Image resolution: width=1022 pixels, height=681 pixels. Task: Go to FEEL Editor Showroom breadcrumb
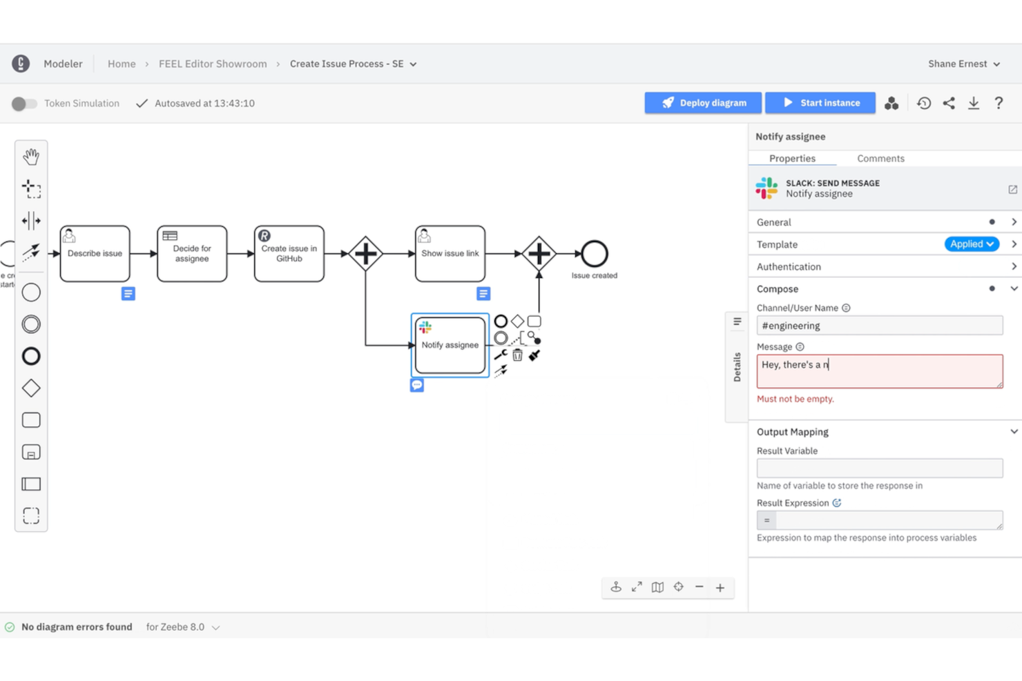click(213, 63)
